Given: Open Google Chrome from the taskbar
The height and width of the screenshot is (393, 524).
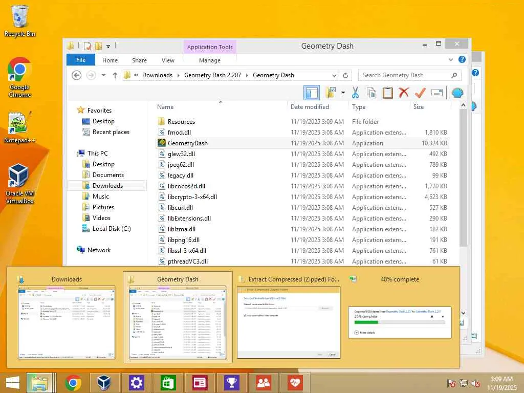Looking at the screenshot, I should [x=73, y=383].
